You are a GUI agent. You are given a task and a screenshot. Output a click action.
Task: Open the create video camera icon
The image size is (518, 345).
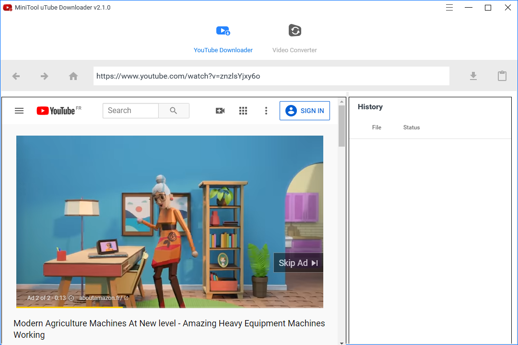[x=220, y=111]
